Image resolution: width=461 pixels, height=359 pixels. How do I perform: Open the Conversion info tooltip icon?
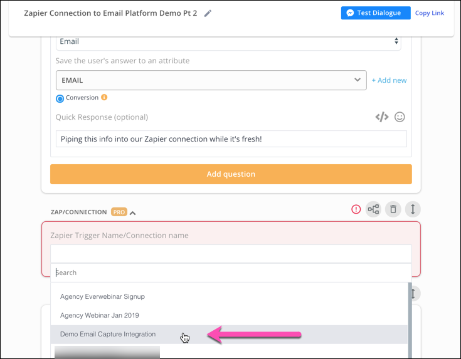104,97
